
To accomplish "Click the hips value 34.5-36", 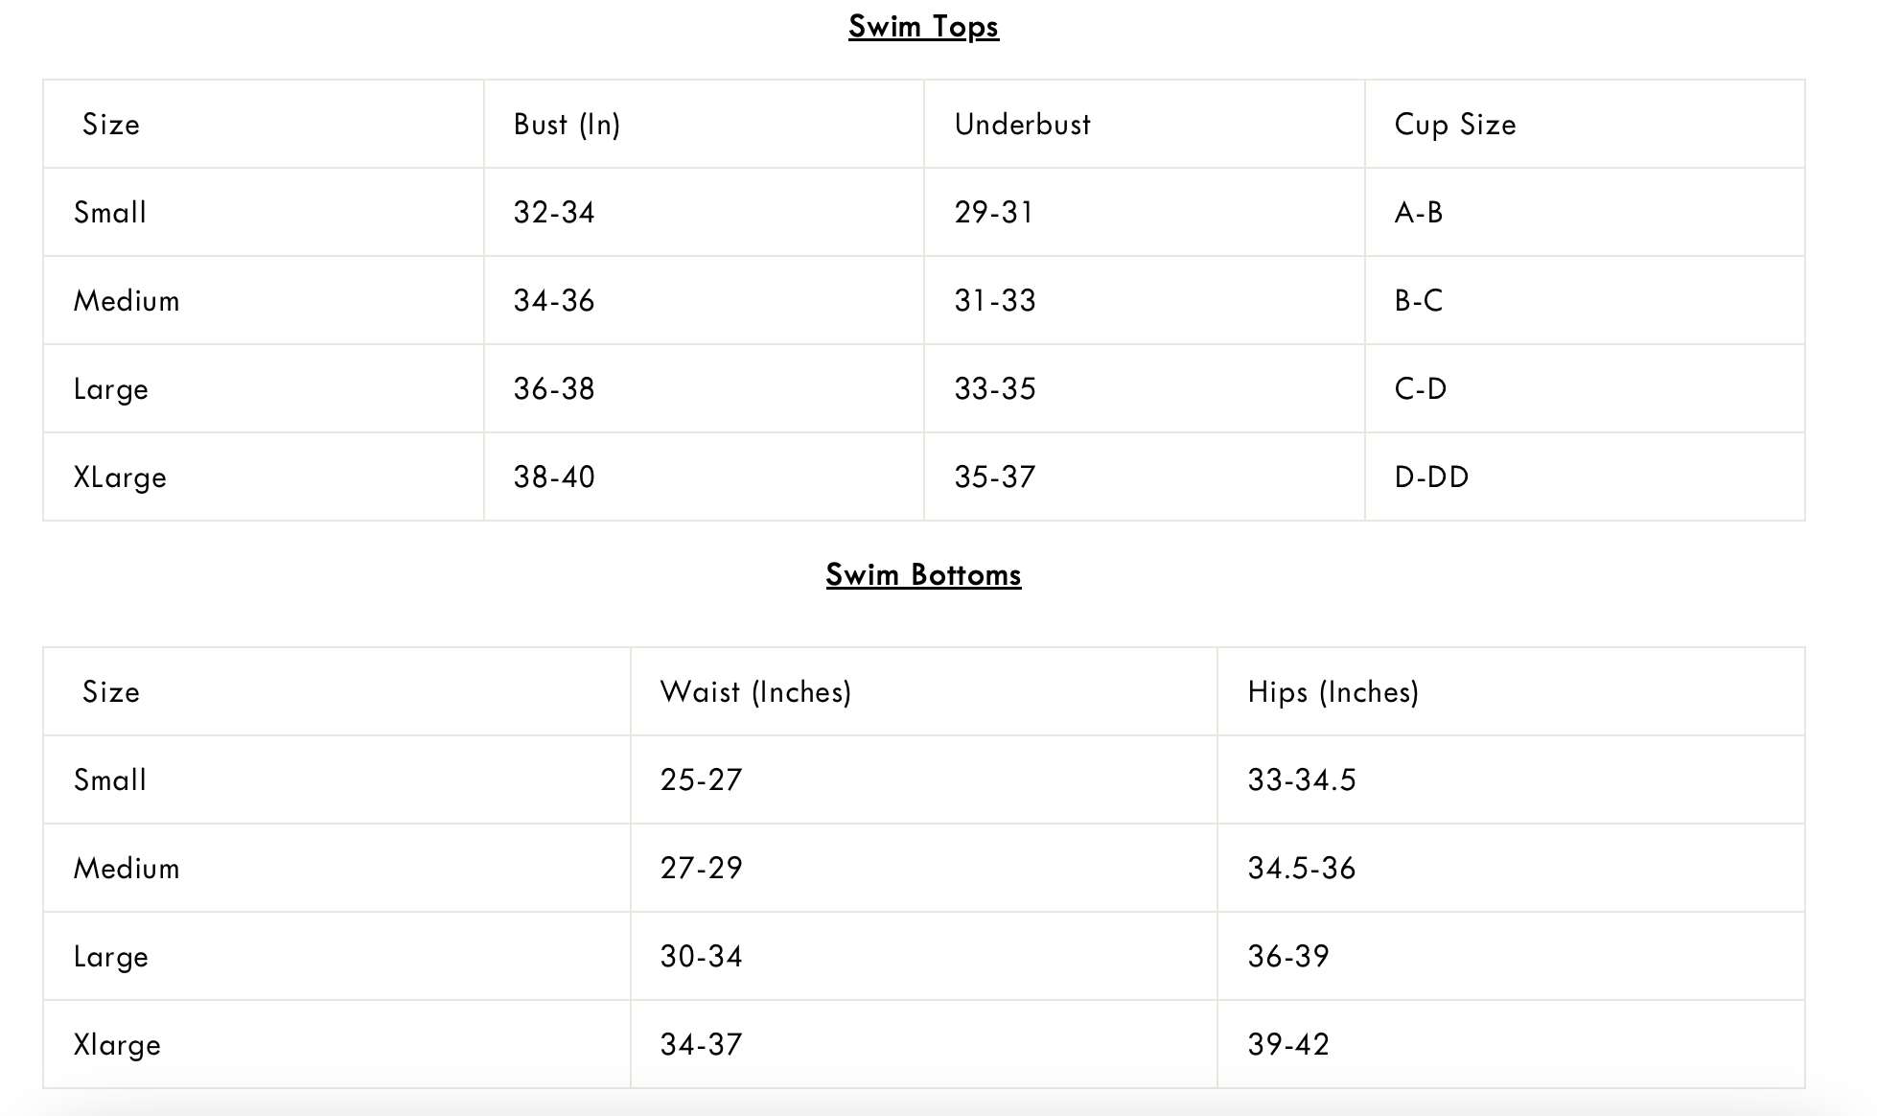I will pyautogui.click(x=1301, y=869).
